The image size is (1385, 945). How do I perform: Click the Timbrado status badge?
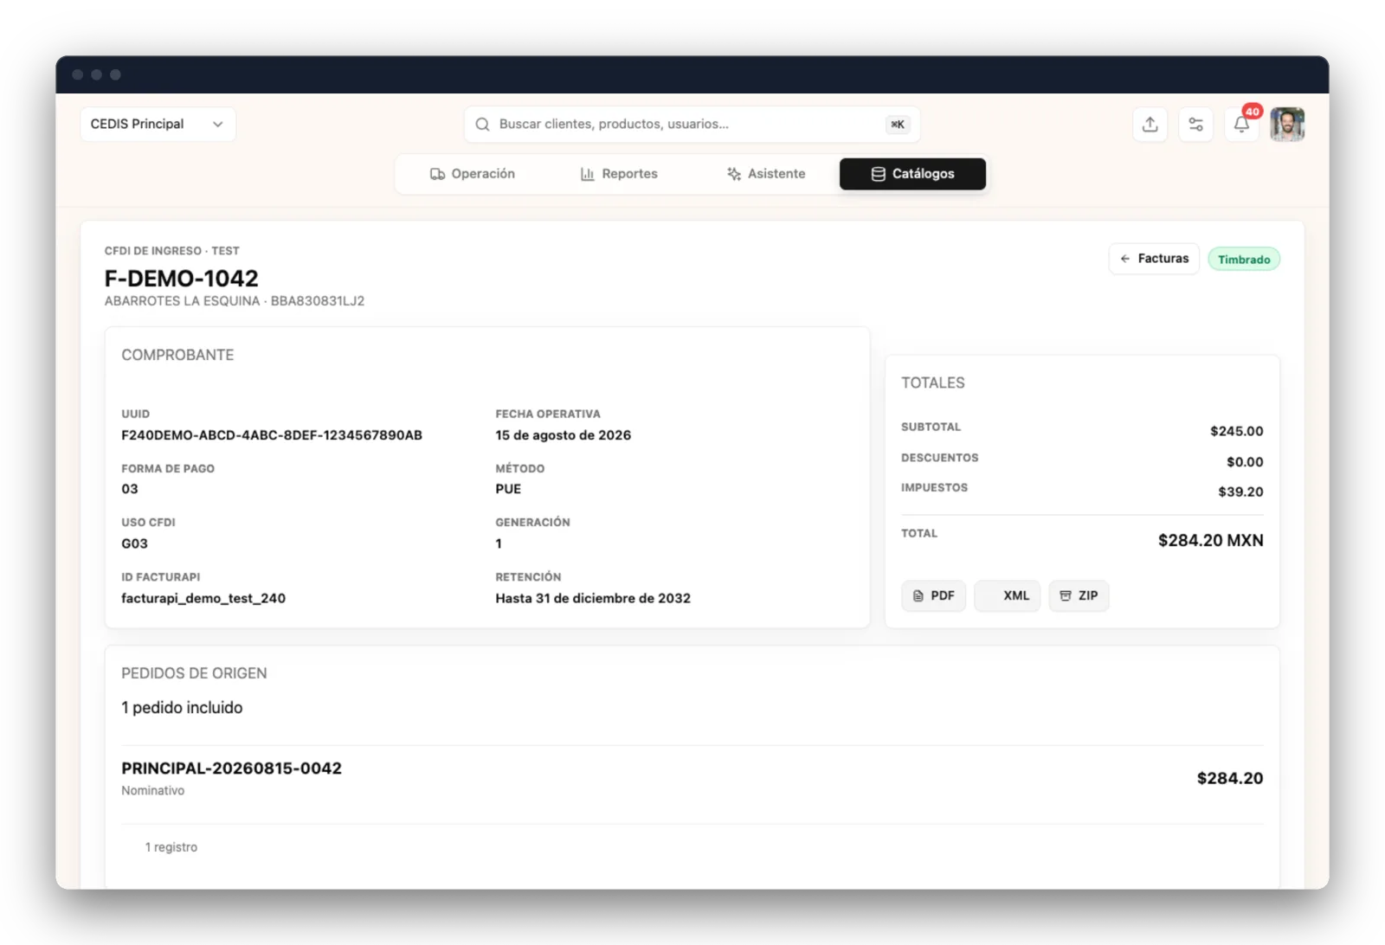tap(1244, 260)
